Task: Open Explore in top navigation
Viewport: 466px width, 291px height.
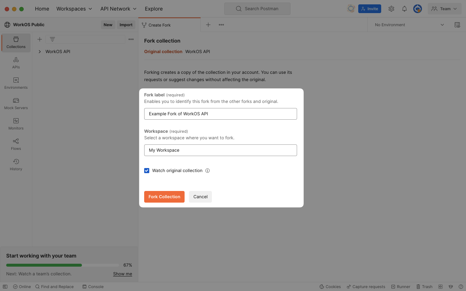Action: [154, 9]
